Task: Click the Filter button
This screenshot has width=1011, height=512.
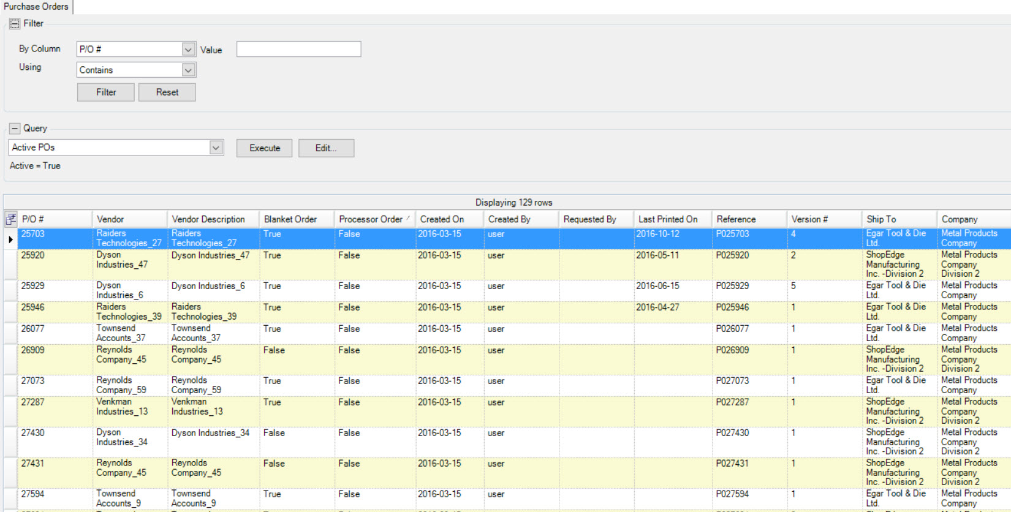Action: pyautogui.click(x=106, y=92)
